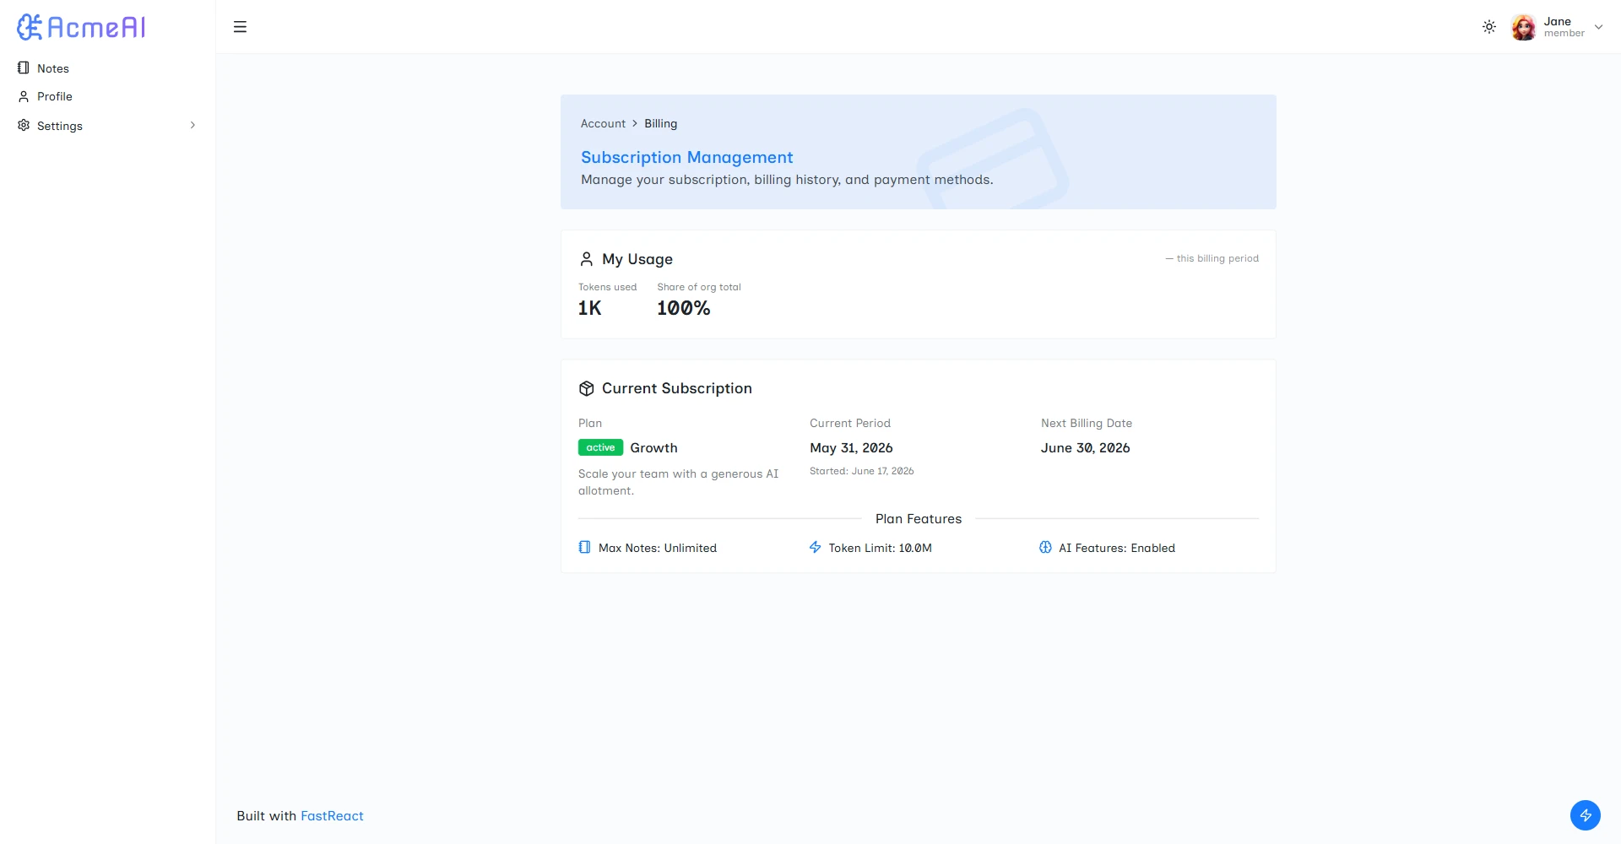Click 'this billing period' label
This screenshot has width=1621, height=844.
pos(1212,258)
